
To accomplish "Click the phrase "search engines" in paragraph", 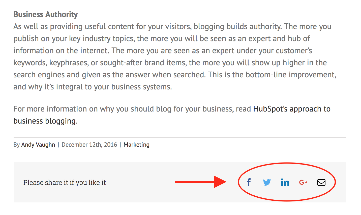I will pos(38,75).
